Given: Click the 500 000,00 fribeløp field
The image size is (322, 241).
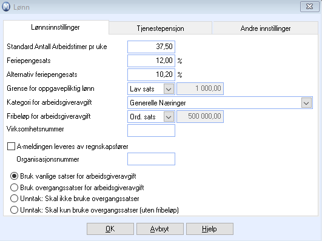Looking at the screenshot, I should click(x=200, y=116).
